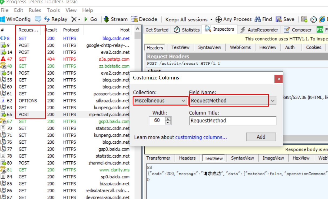
Task: Open the Collection dropdown showing Miscellaneous
Action: (x=160, y=101)
